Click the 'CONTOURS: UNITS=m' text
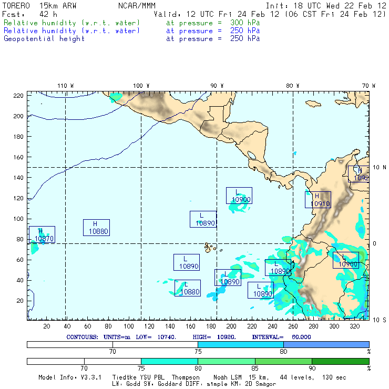The width and height of the screenshot is (389, 389). click(x=98, y=337)
